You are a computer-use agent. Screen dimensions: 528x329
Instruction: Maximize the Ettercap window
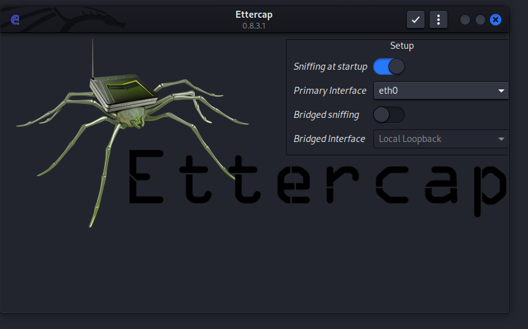point(480,20)
